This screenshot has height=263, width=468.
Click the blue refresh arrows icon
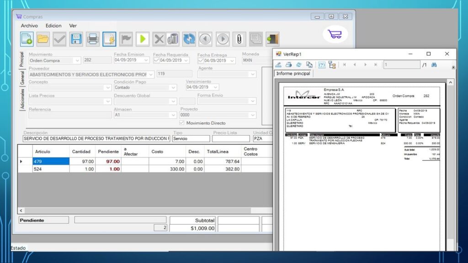pyautogui.click(x=189, y=39)
